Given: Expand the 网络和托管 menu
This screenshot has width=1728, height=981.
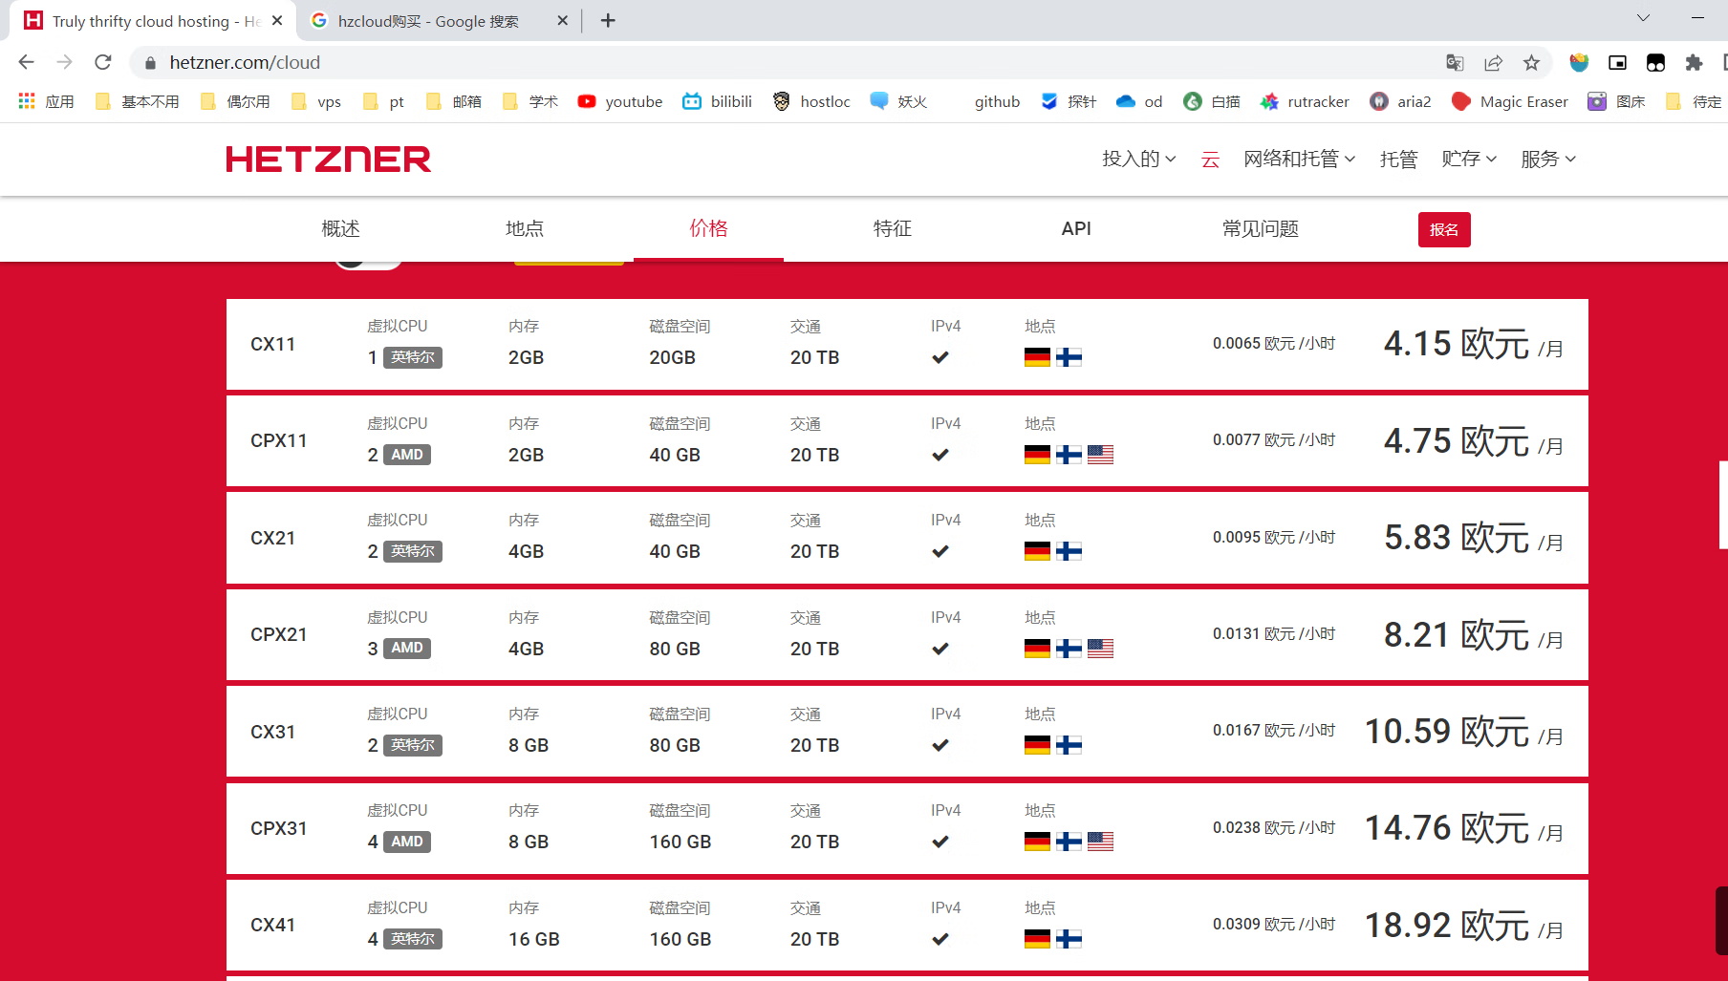Looking at the screenshot, I should [x=1299, y=159].
